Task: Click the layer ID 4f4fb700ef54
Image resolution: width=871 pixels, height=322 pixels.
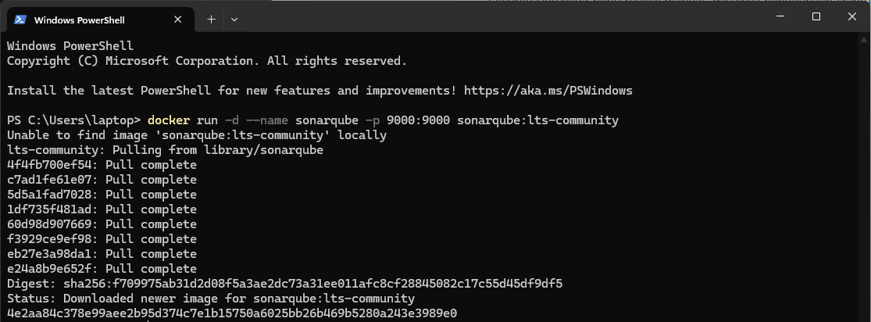Action: [x=48, y=165]
